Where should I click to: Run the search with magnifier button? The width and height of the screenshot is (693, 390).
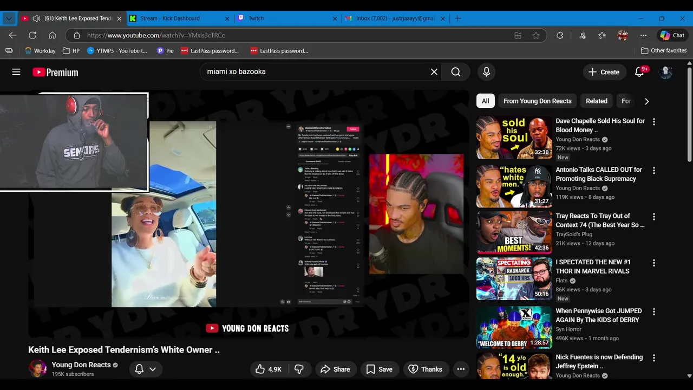[456, 71]
